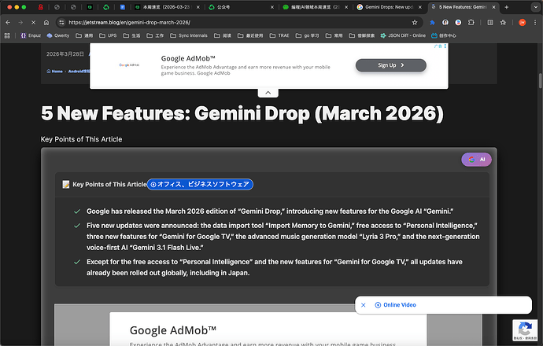Click the purple AI badge button
Image resolution: width=543 pixels, height=346 pixels.
(476, 160)
